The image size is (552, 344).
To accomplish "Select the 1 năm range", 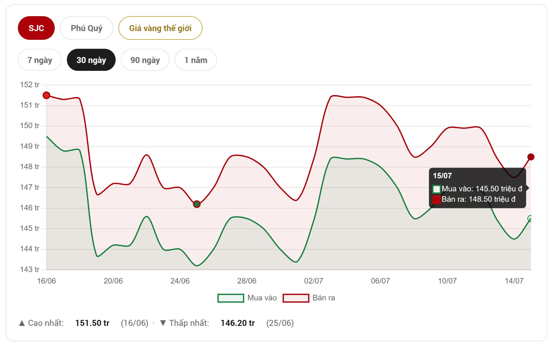I will pyautogui.click(x=196, y=60).
